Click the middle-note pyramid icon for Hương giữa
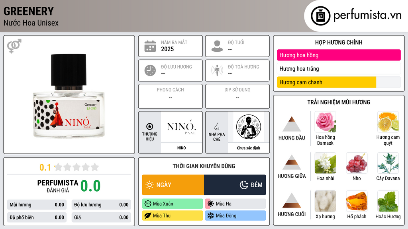 (292, 162)
